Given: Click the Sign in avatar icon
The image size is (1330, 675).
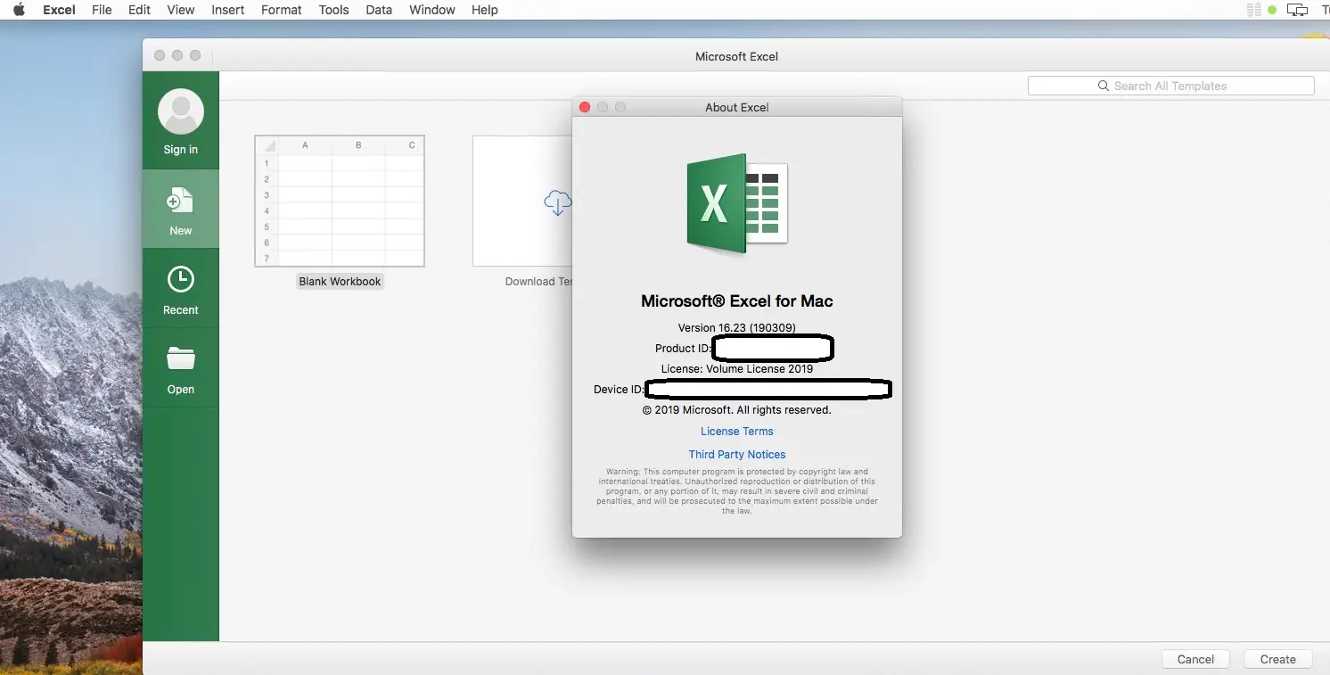Looking at the screenshot, I should pyautogui.click(x=181, y=111).
